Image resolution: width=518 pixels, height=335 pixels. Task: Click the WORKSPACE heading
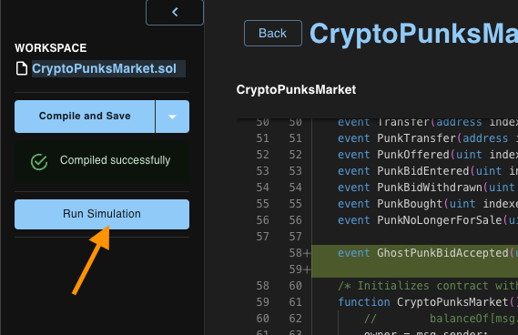51,48
